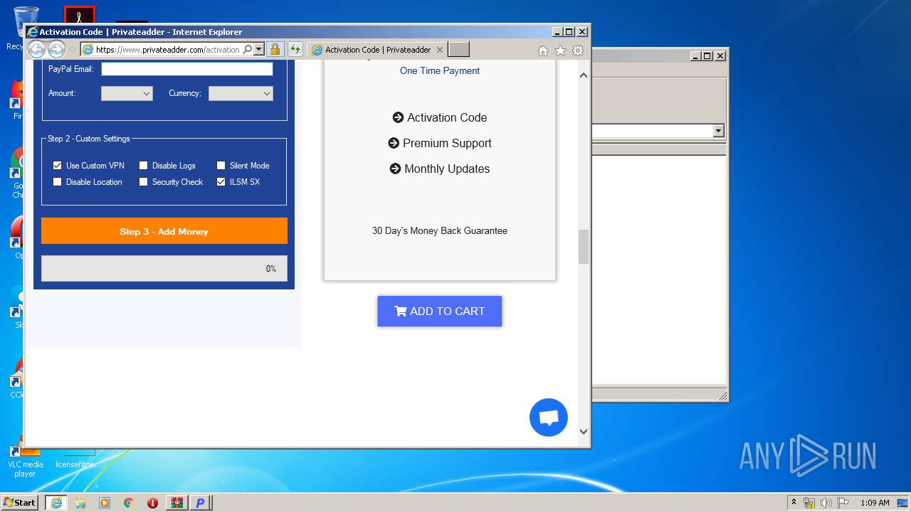Click Step 3 - Add Money button
Viewport: 911px width, 512px height.
point(164,231)
